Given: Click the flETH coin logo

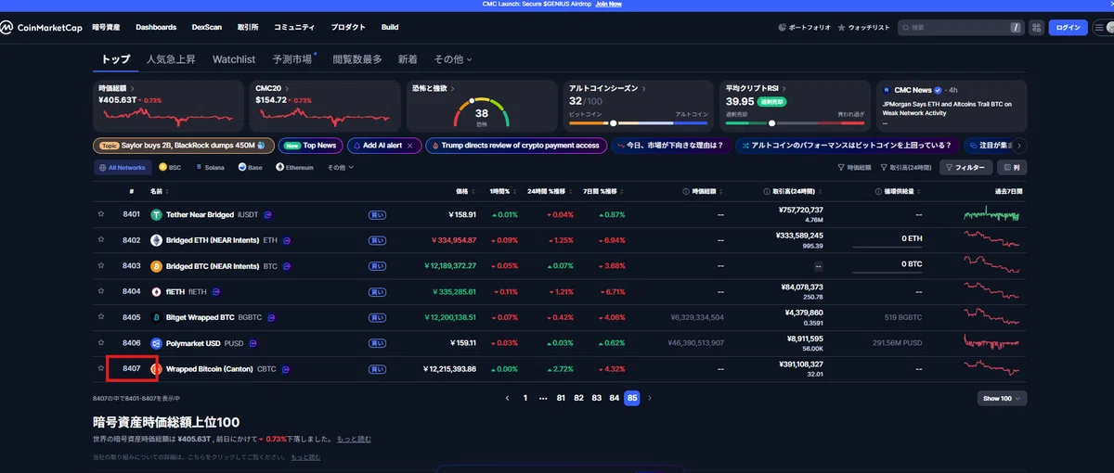Looking at the screenshot, I should pos(156,291).
